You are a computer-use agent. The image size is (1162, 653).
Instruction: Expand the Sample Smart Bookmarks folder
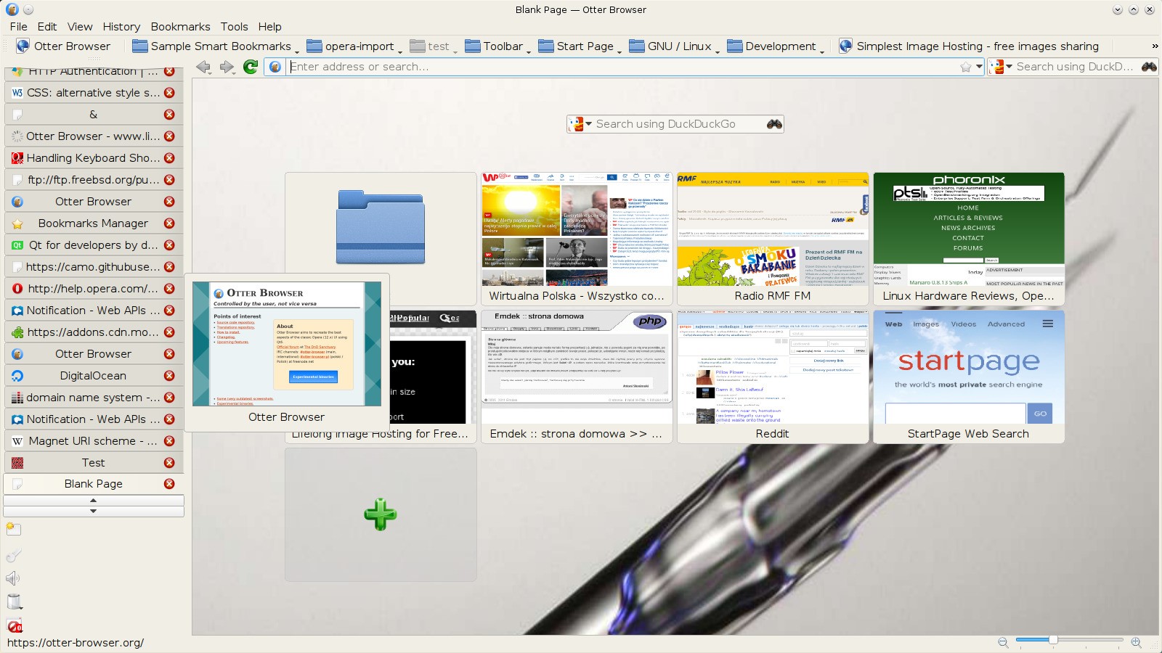(214, 46)
